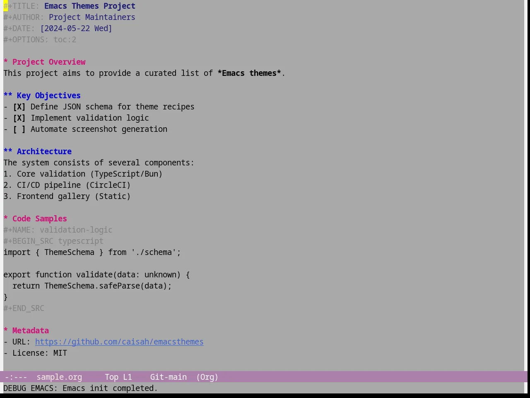Collapse the 'Code Samples' heading star
This screenshot has height=398, width=530.
coord(6,219)
